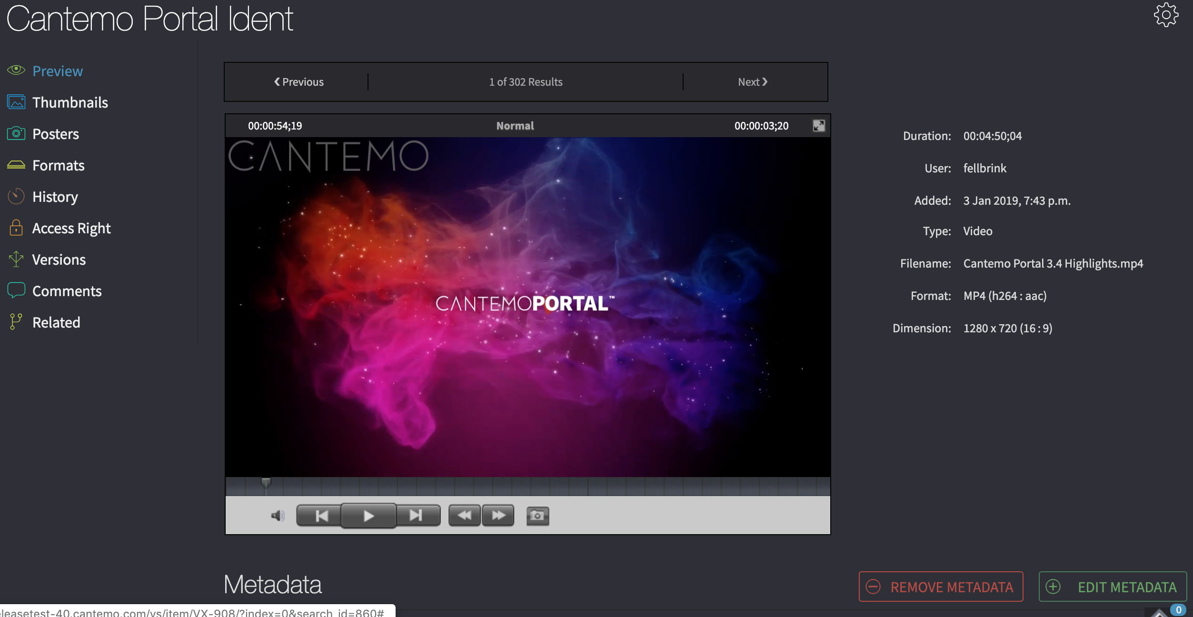Skip to end of the video
Viewport: 1193px width, 617px height.
418,516
